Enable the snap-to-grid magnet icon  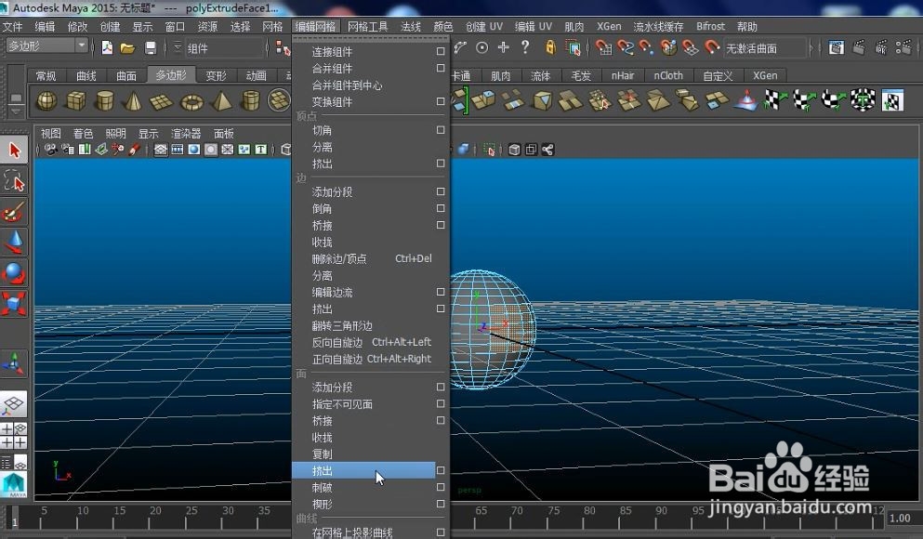click(602, 47)
